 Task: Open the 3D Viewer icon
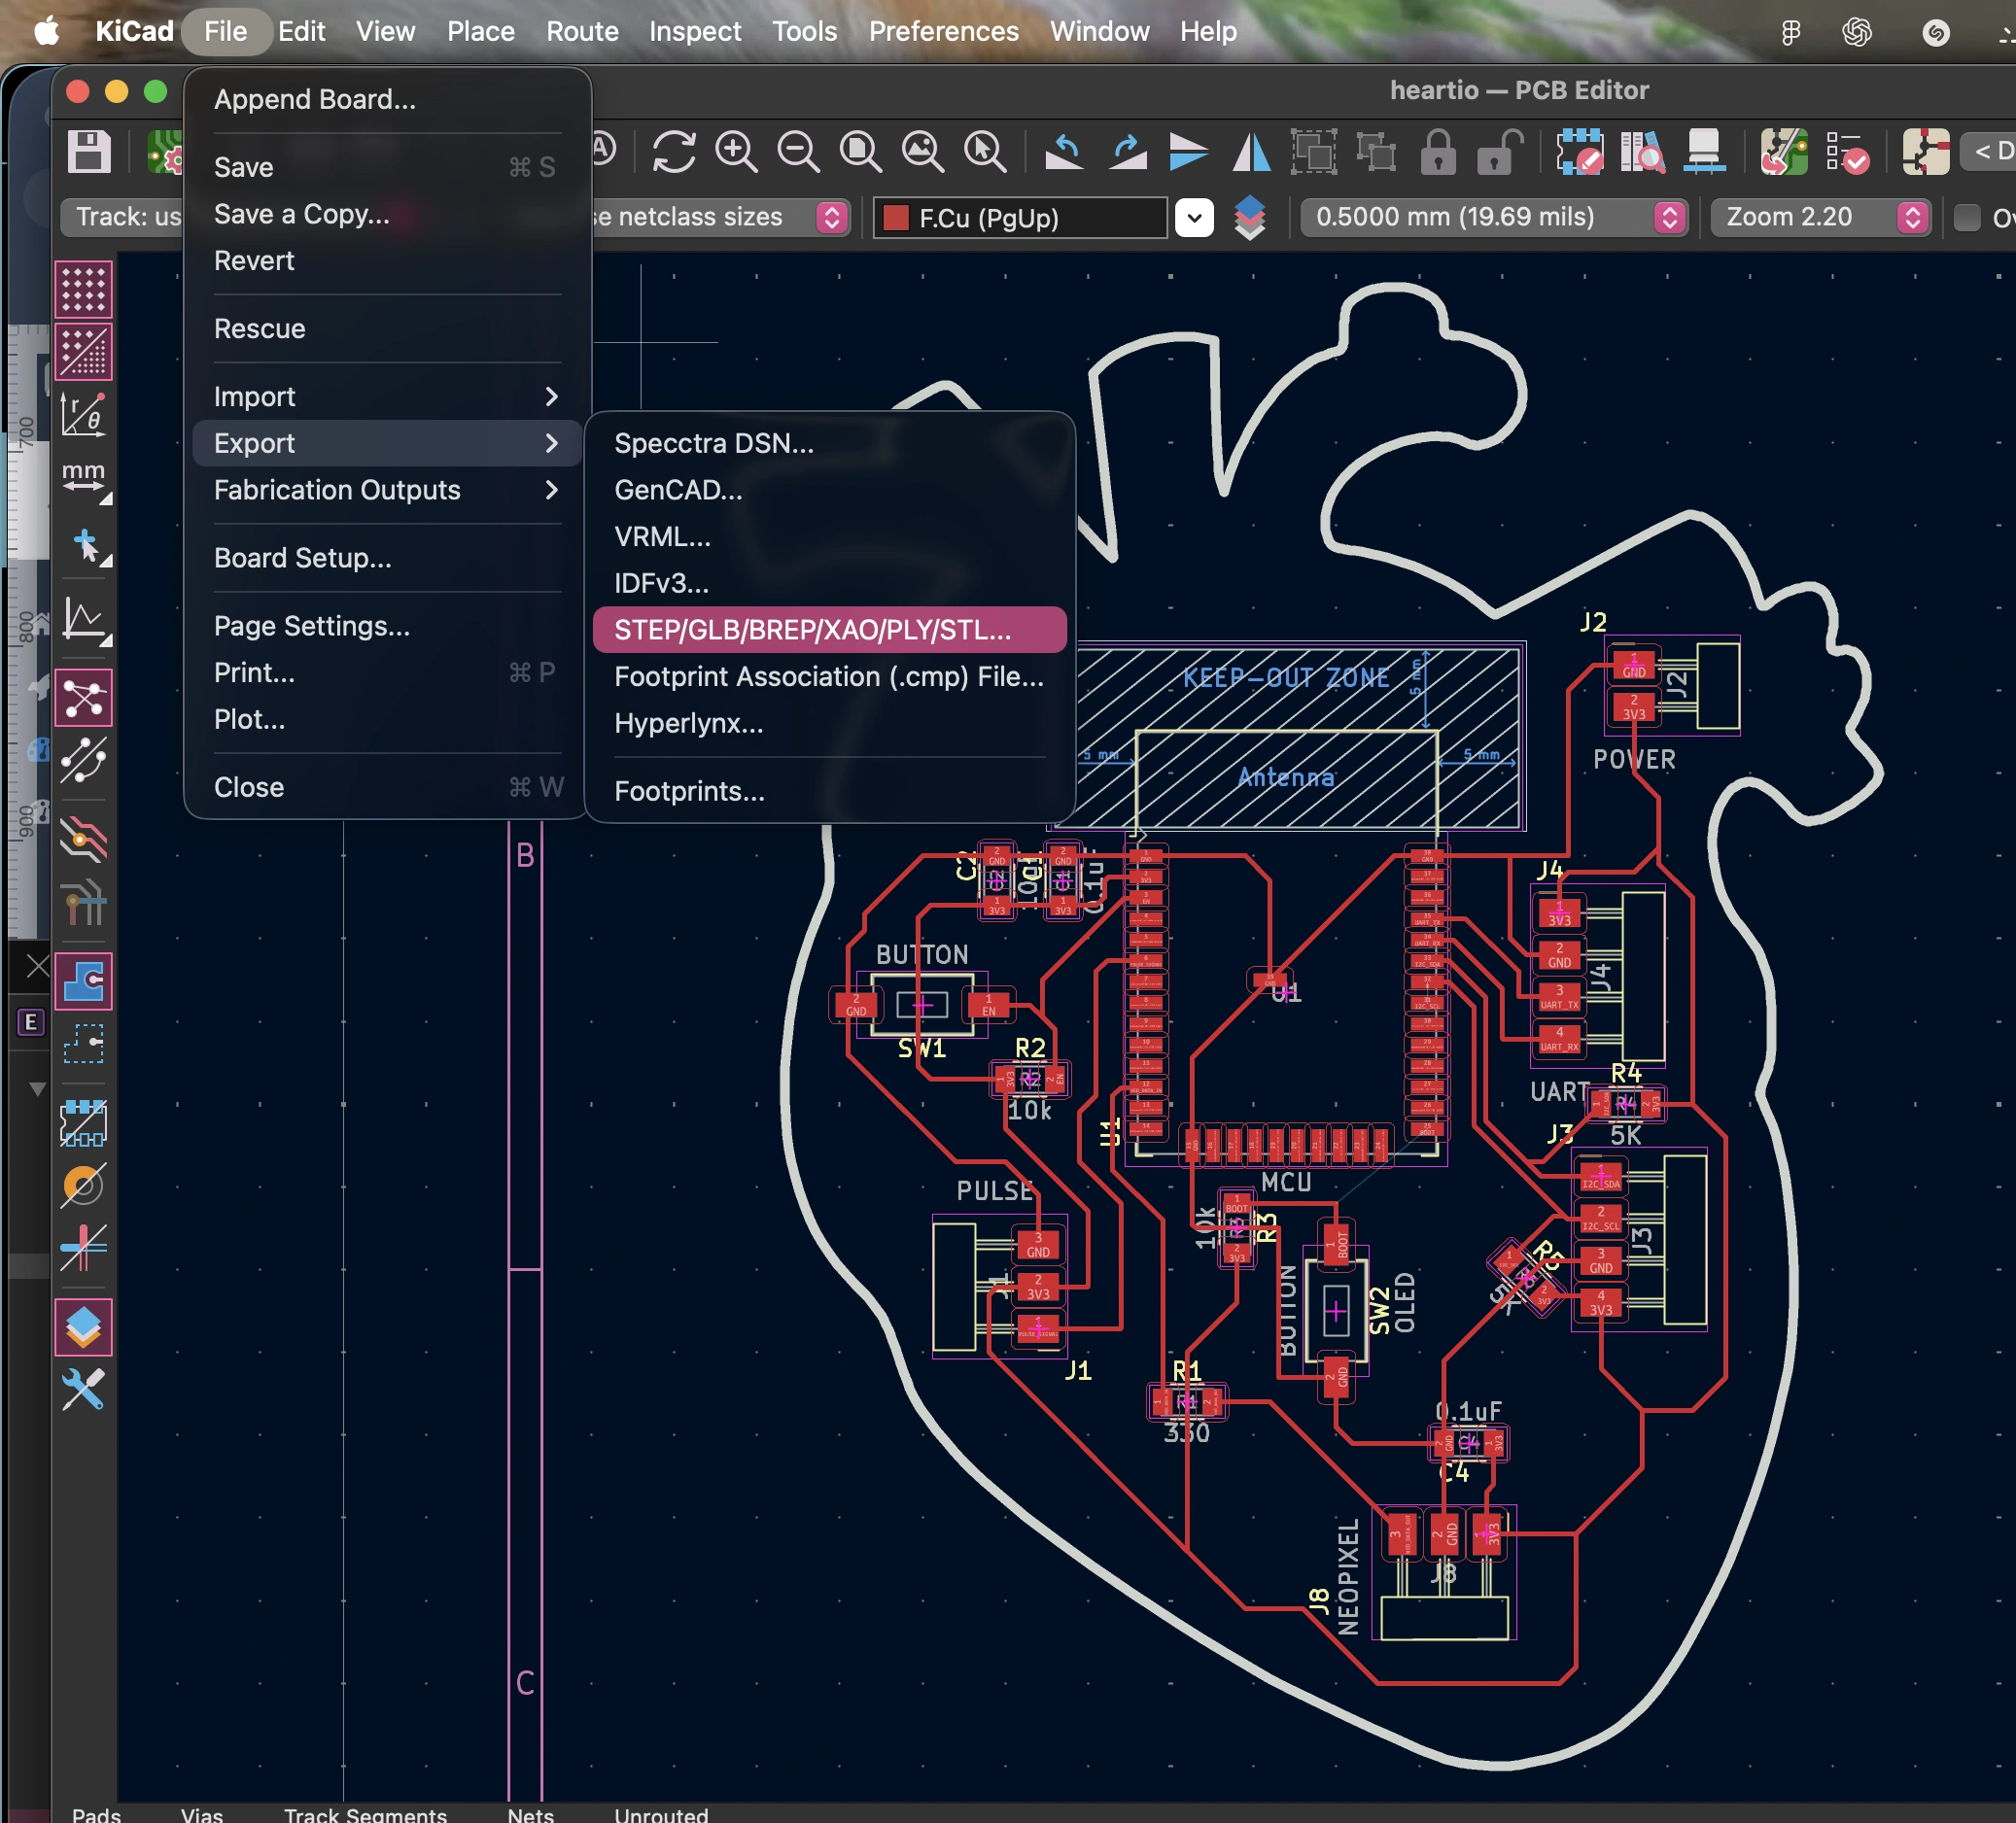1703,152
